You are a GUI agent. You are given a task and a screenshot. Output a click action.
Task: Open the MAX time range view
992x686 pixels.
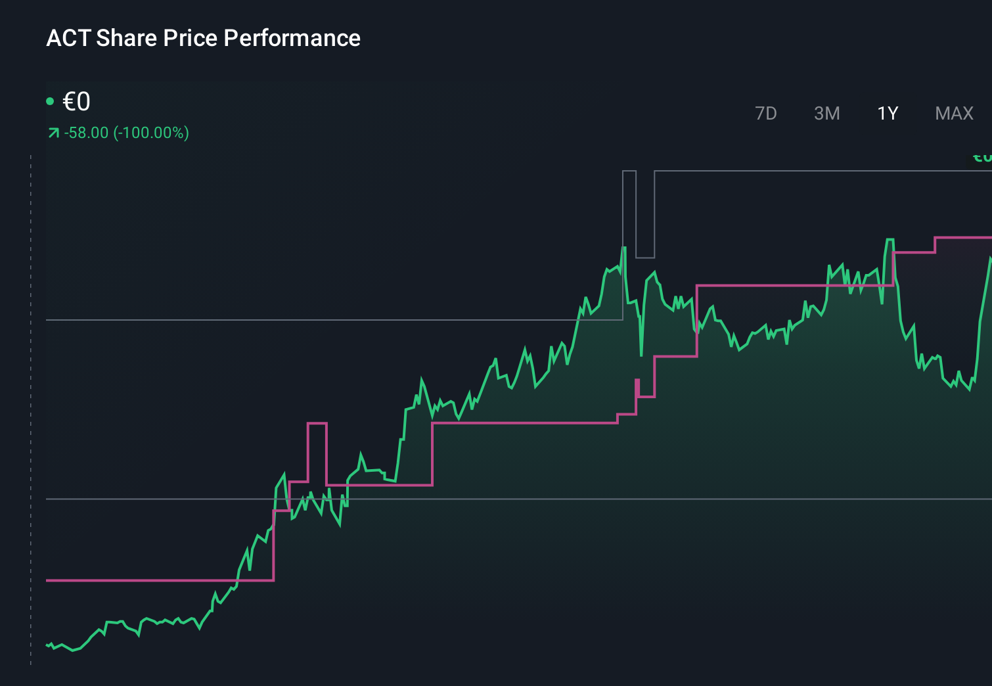[953, 113]
